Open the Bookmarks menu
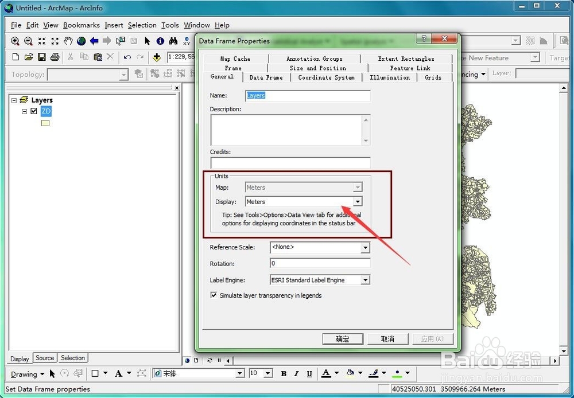Screen dimensions: 574x398 tap(82, 25)
